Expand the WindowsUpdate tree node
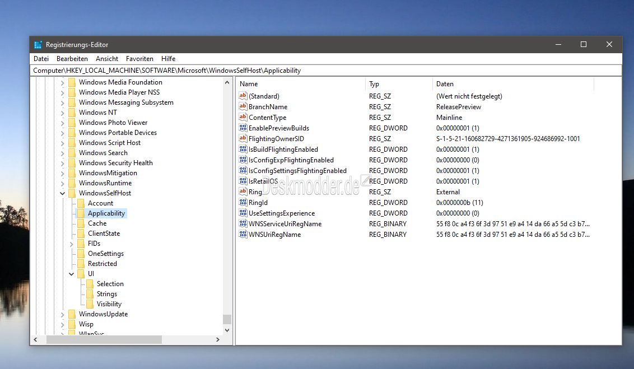The height and width of the screenshot is (369, 634). (63, 315)
